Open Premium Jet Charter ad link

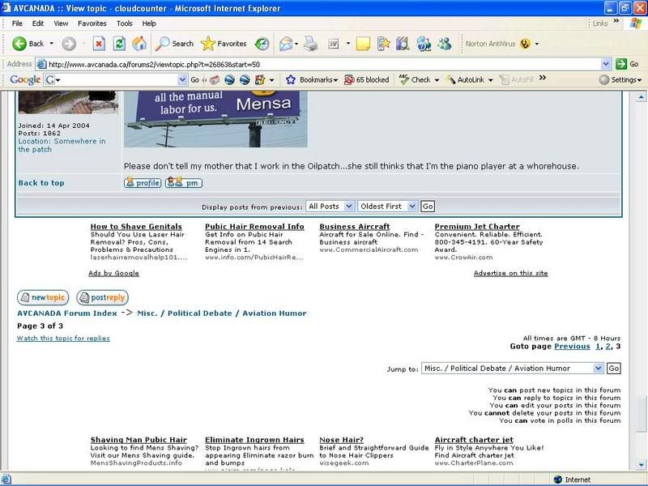coord(477,227)
